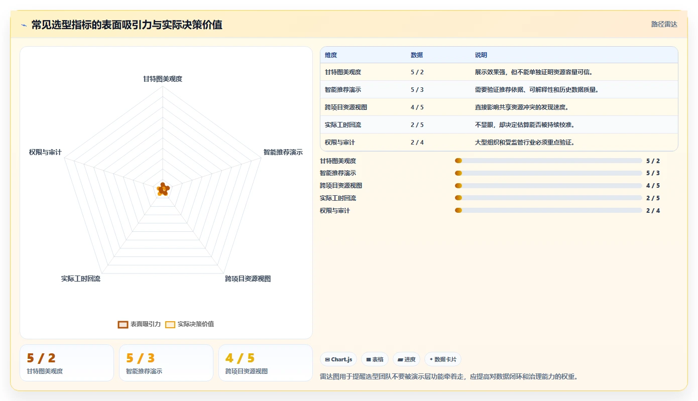Open the 4 / 5 跨项目资源视图 summary card
Viewport: 698px width, 401px height.
(x=266, y=363)
